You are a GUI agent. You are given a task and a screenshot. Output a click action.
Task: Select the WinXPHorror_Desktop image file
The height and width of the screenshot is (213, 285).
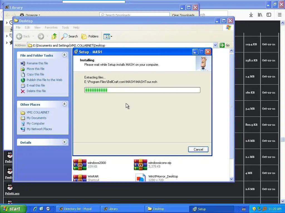point(141,178)
